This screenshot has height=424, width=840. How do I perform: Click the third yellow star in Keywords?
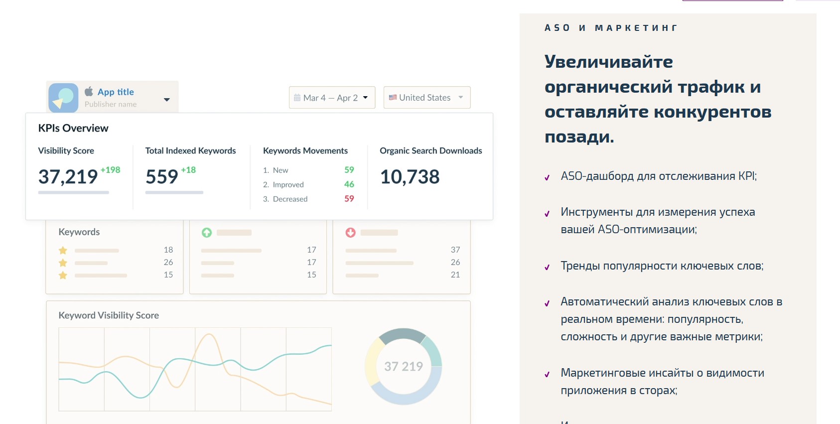(63, 275)
